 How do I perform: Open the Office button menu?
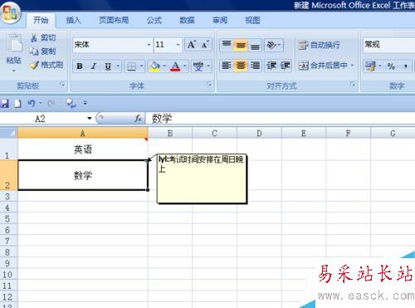[x=10, y=12]
